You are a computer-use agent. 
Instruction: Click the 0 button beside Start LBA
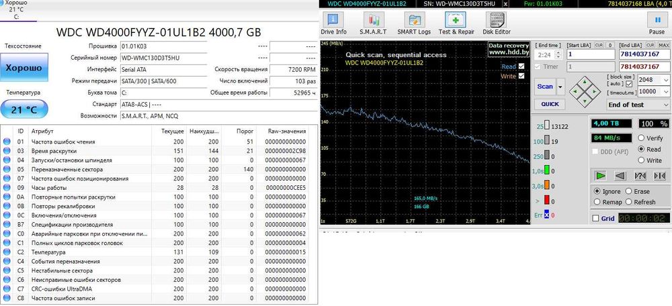(x=610, y=45)
